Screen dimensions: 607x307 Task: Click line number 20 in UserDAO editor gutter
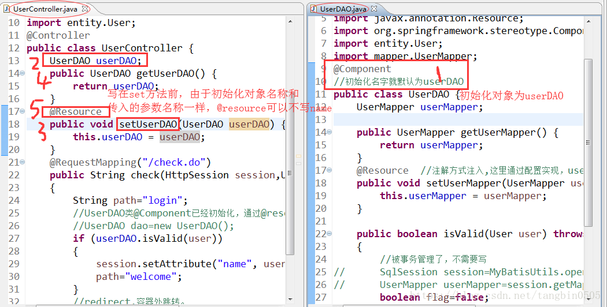[321, 208]
